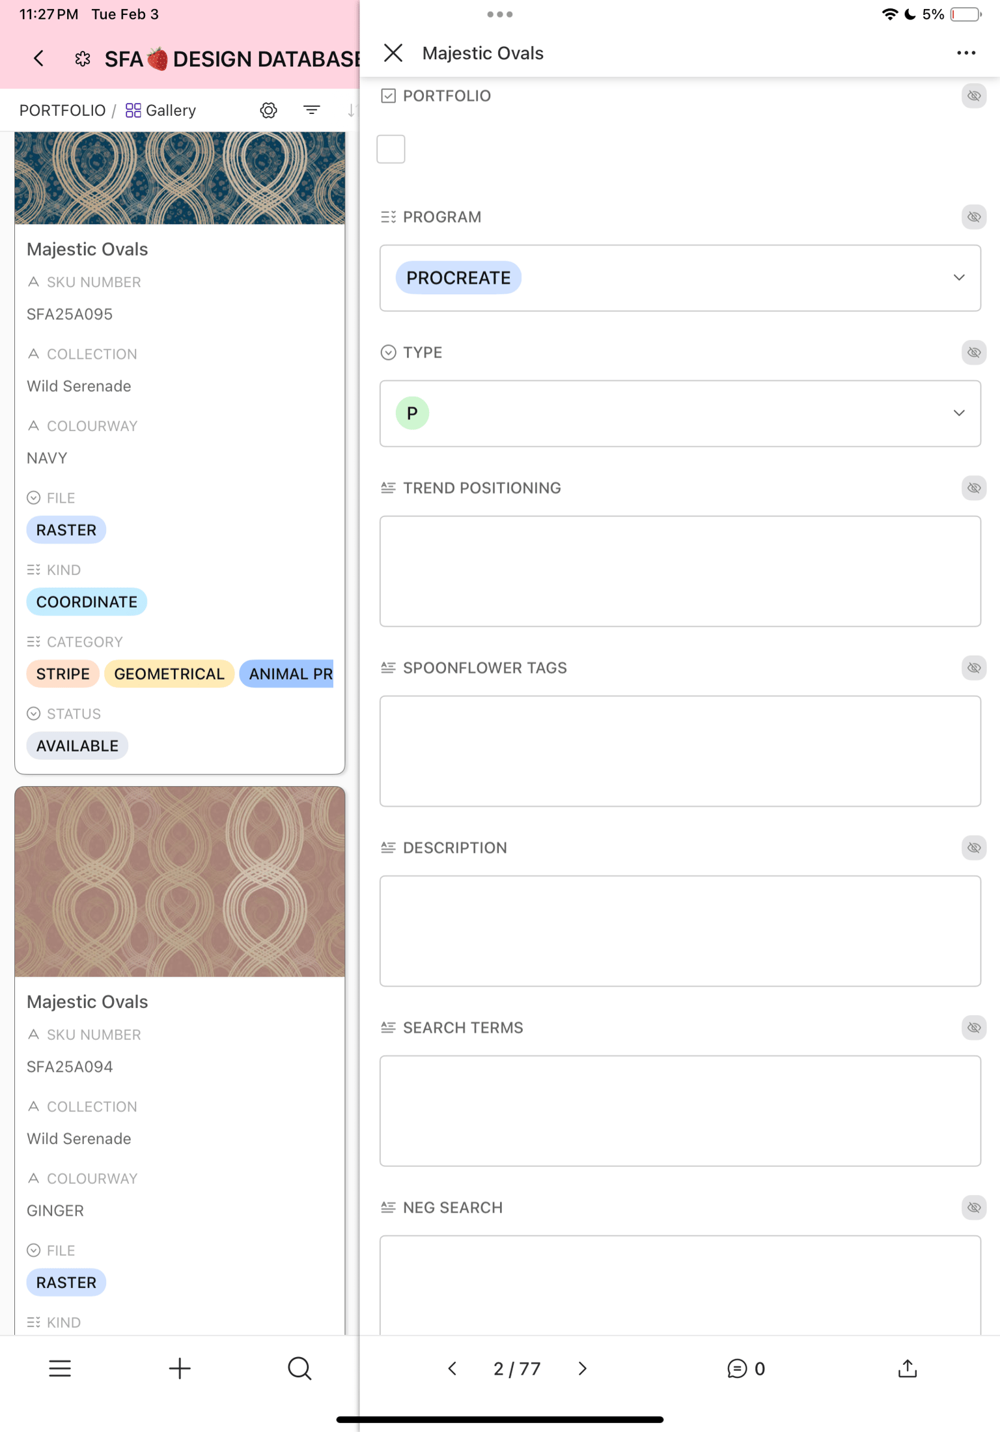The image size is (1000, 1432).
Task: Tap the sort arrows icon
Action: coord(352,110)
